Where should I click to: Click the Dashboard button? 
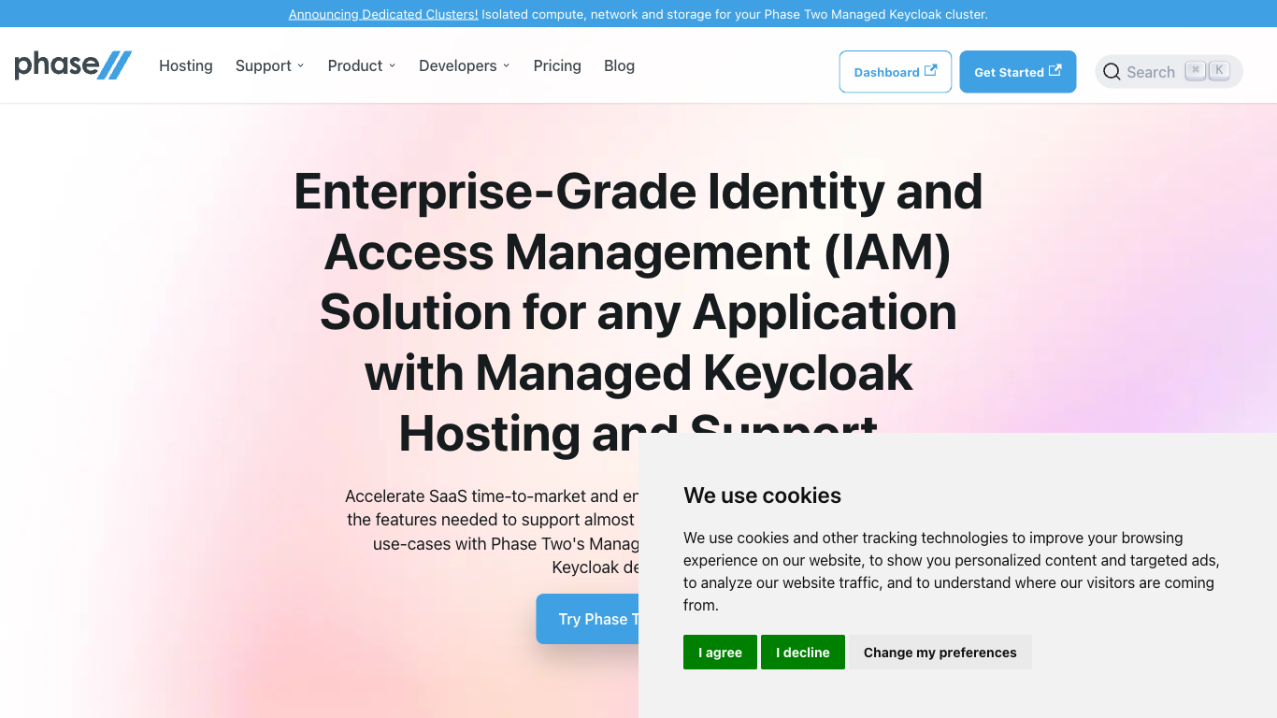pos(896,72)
